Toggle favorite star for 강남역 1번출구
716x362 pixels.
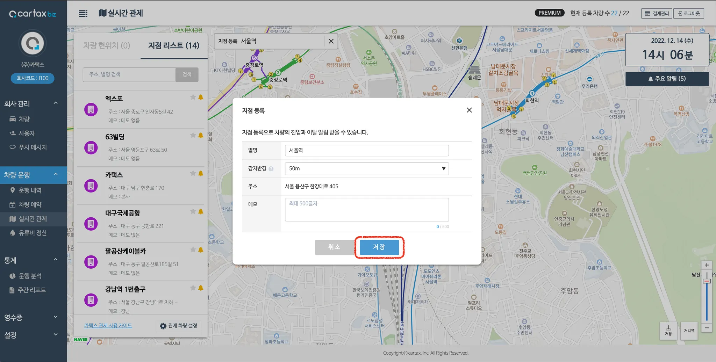pyautogui.click(x=193, y=288)
